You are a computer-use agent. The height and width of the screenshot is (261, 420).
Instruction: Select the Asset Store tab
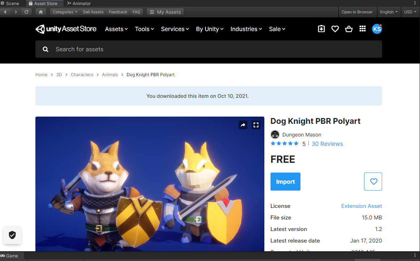click(x=44, y=3)
